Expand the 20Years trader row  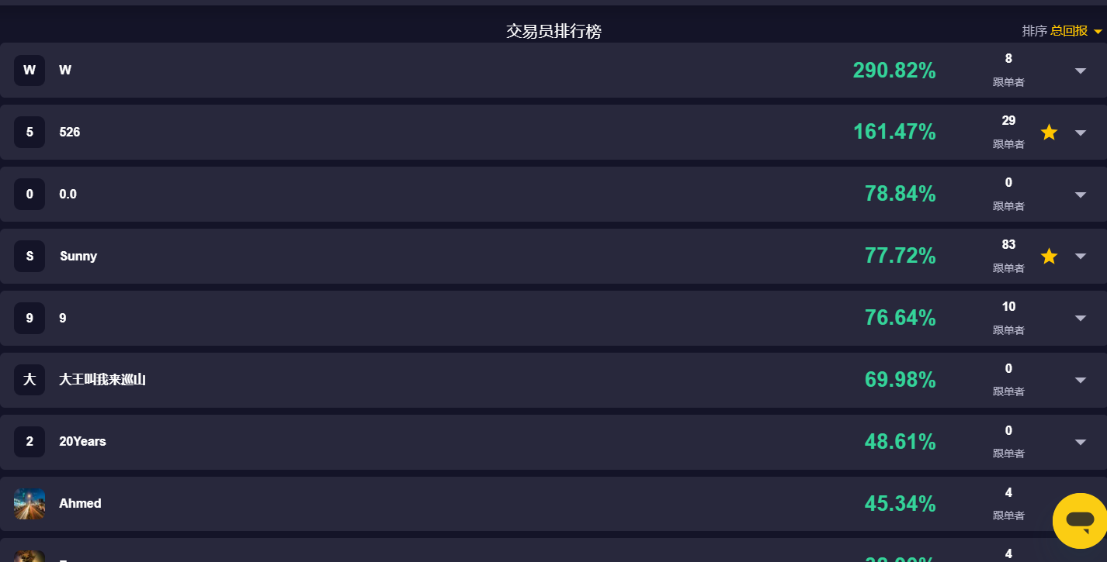[x=1081, y=442]
